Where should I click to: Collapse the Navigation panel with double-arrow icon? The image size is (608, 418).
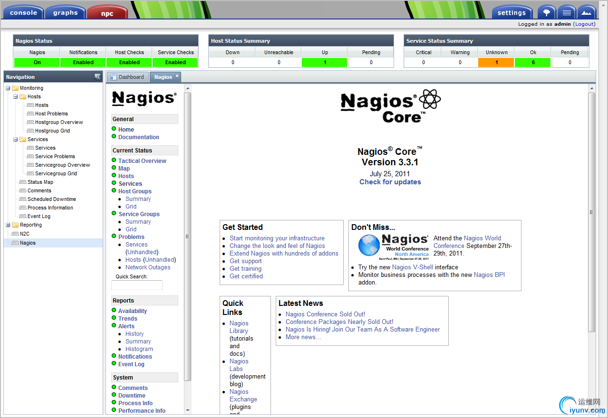click(97, 76)
